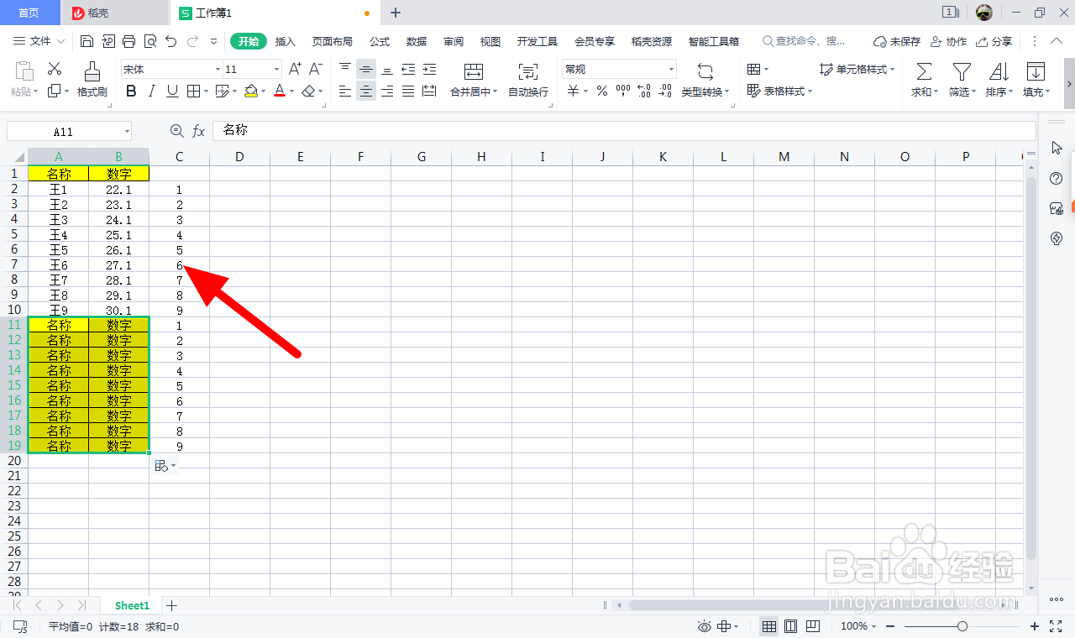Screen dimensions: 1075x638
Task: Toggle Underline formatting
Action: (172, 92)
